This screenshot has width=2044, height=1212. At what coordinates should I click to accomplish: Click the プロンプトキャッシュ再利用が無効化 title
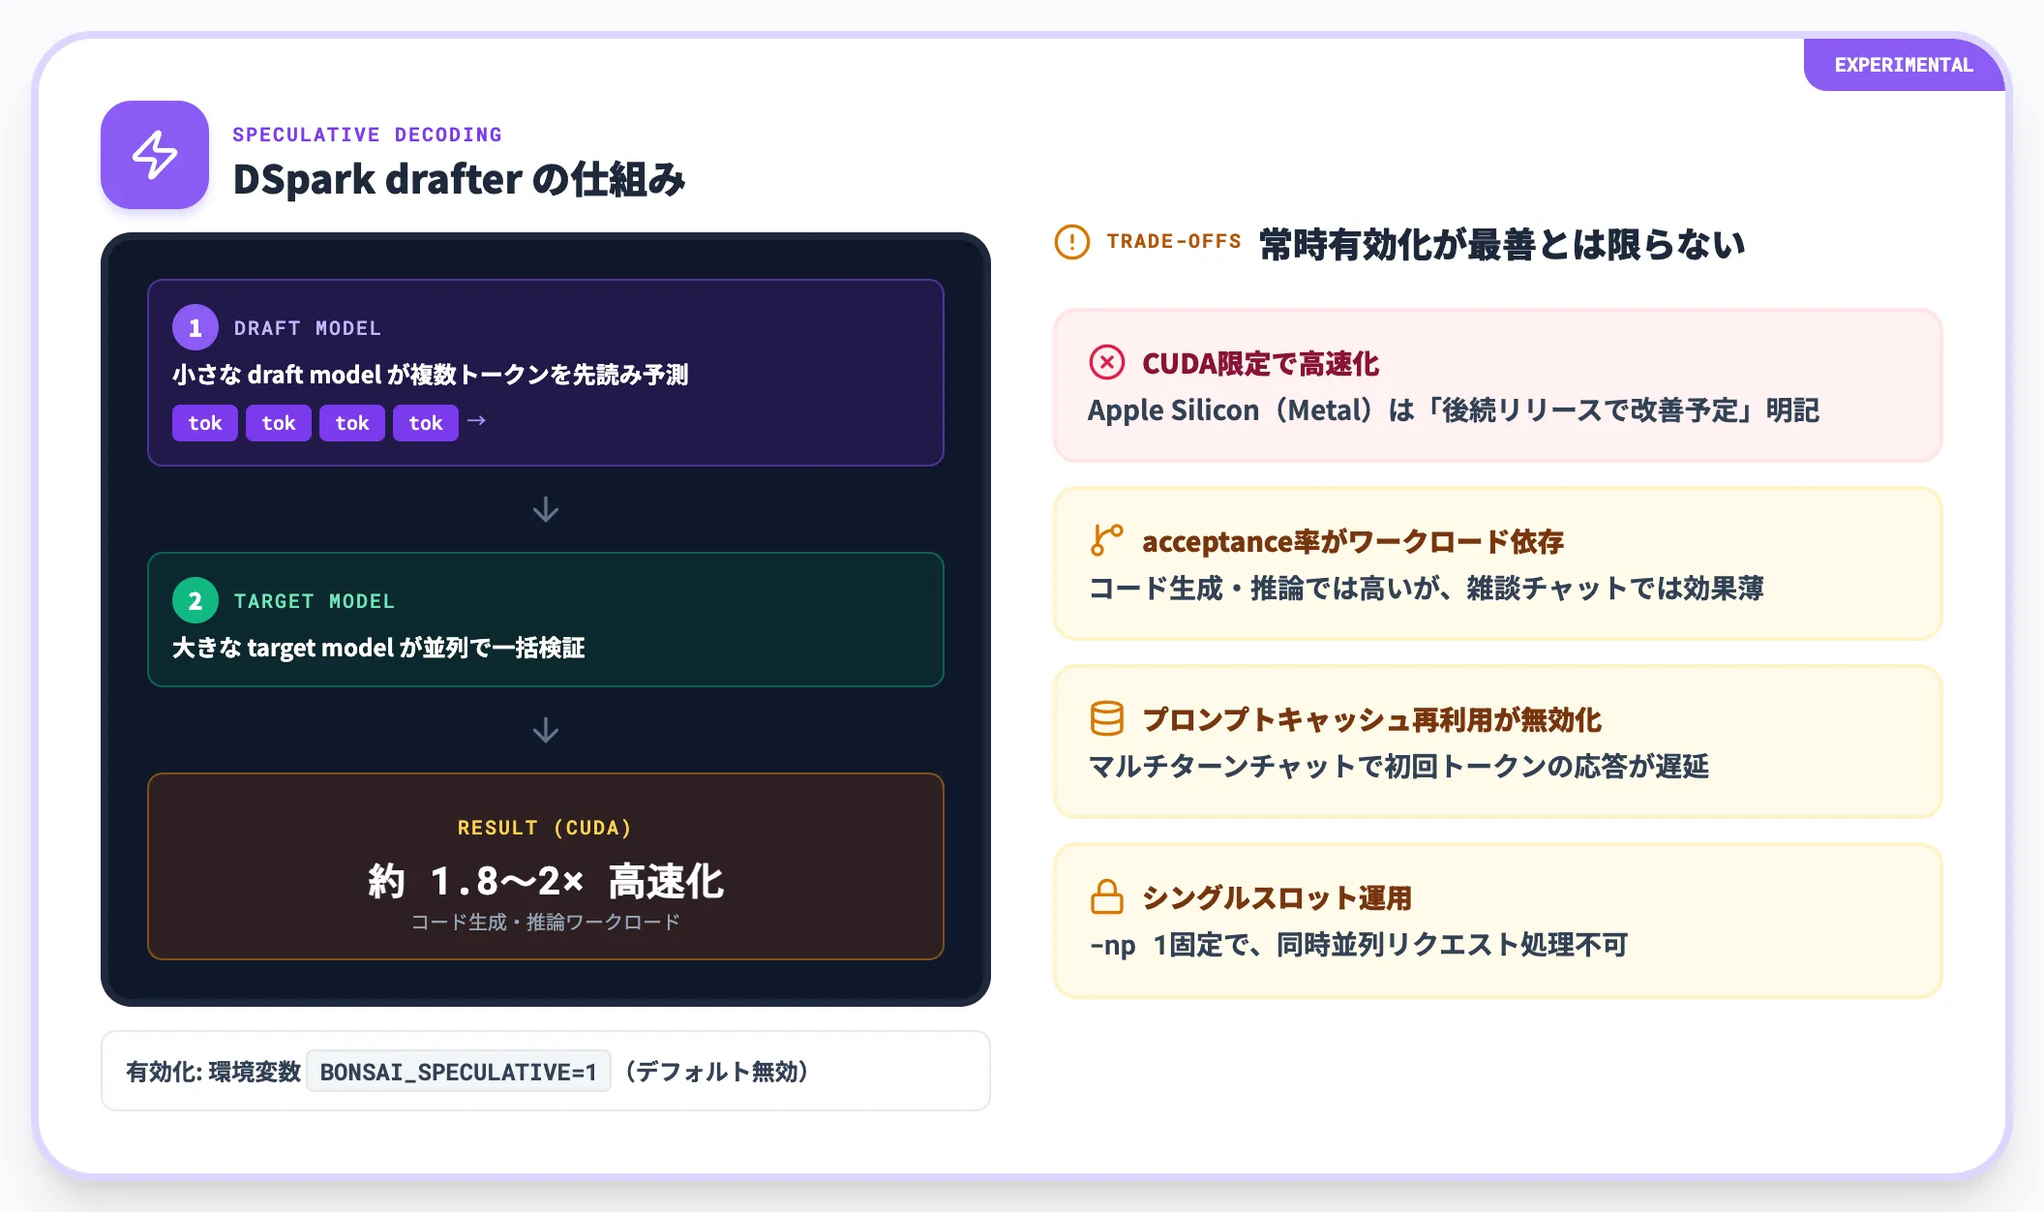tap(1372, 719)
